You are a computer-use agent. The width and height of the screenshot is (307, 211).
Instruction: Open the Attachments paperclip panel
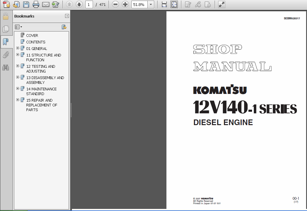tap(6, 55)
